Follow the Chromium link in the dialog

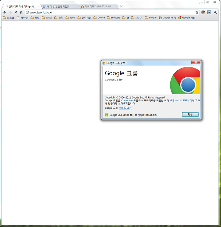127,100
